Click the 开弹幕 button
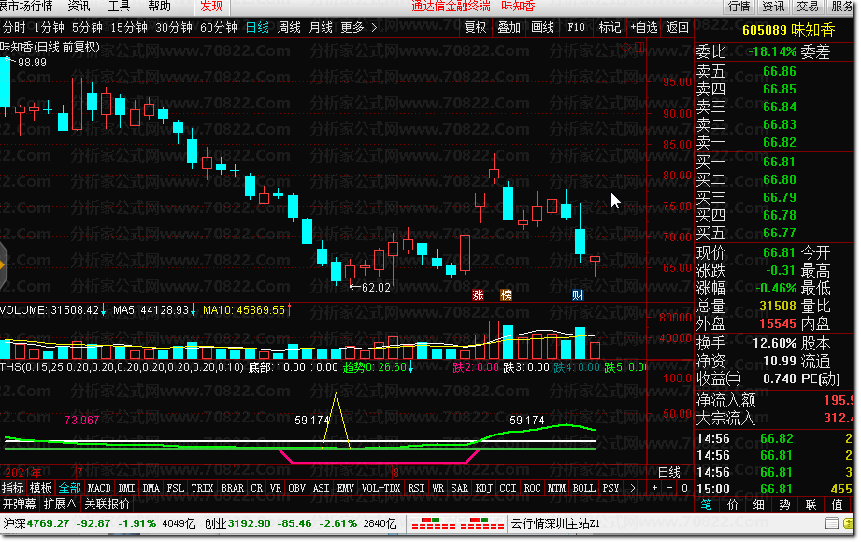The width and height of the screenshot is (861, 542). (x=20, y=504)
